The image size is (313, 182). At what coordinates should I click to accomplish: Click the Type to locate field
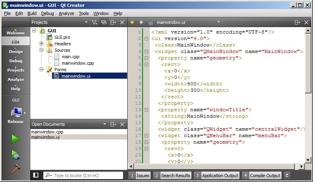point(83,176)
